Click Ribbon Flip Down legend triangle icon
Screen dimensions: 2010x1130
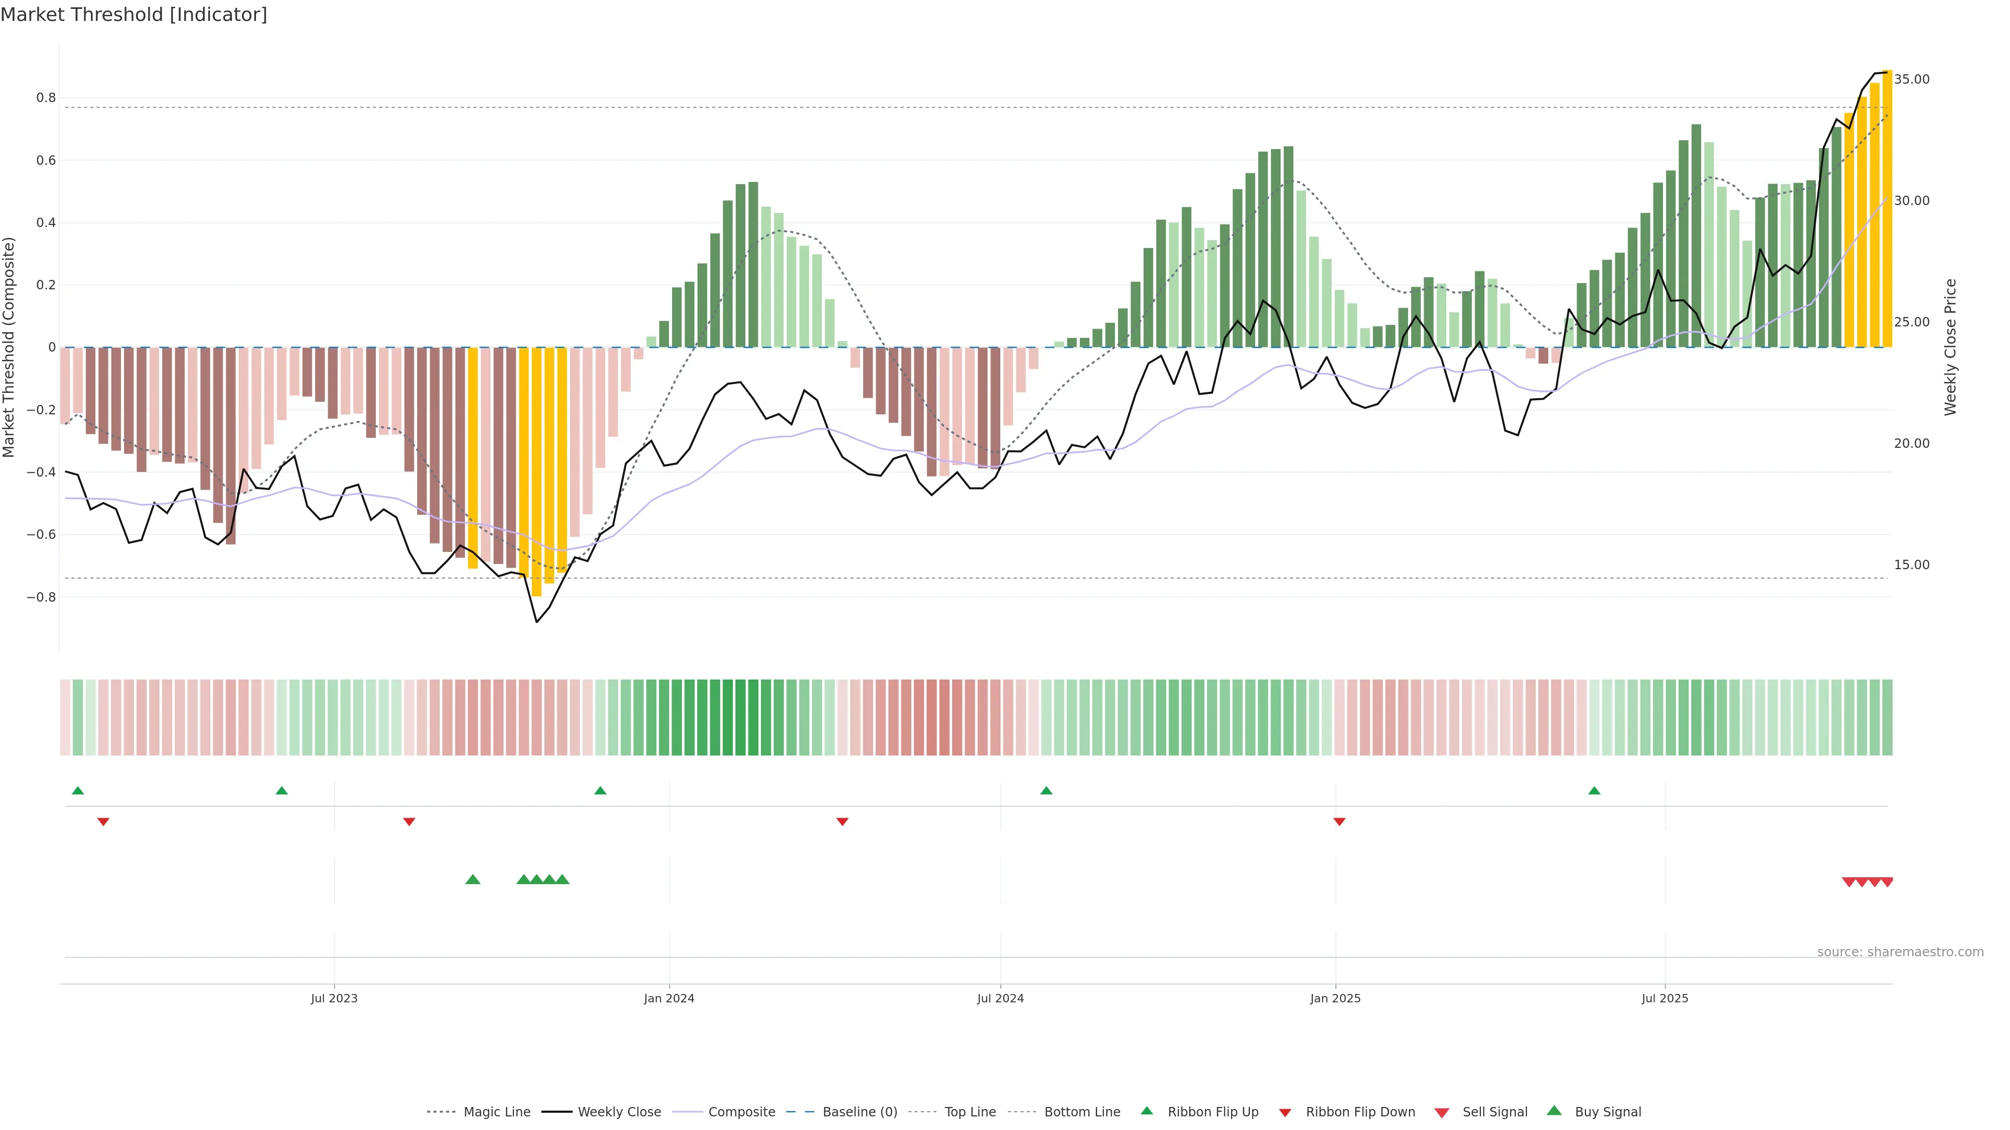click(1285, 1113)
